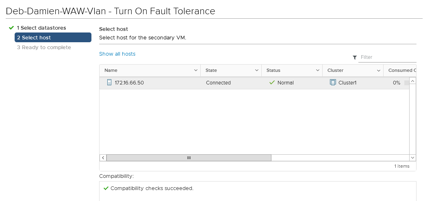Click the scroll left arrow
The width and height of the screenshot is (423, 201).
point(103,158)
